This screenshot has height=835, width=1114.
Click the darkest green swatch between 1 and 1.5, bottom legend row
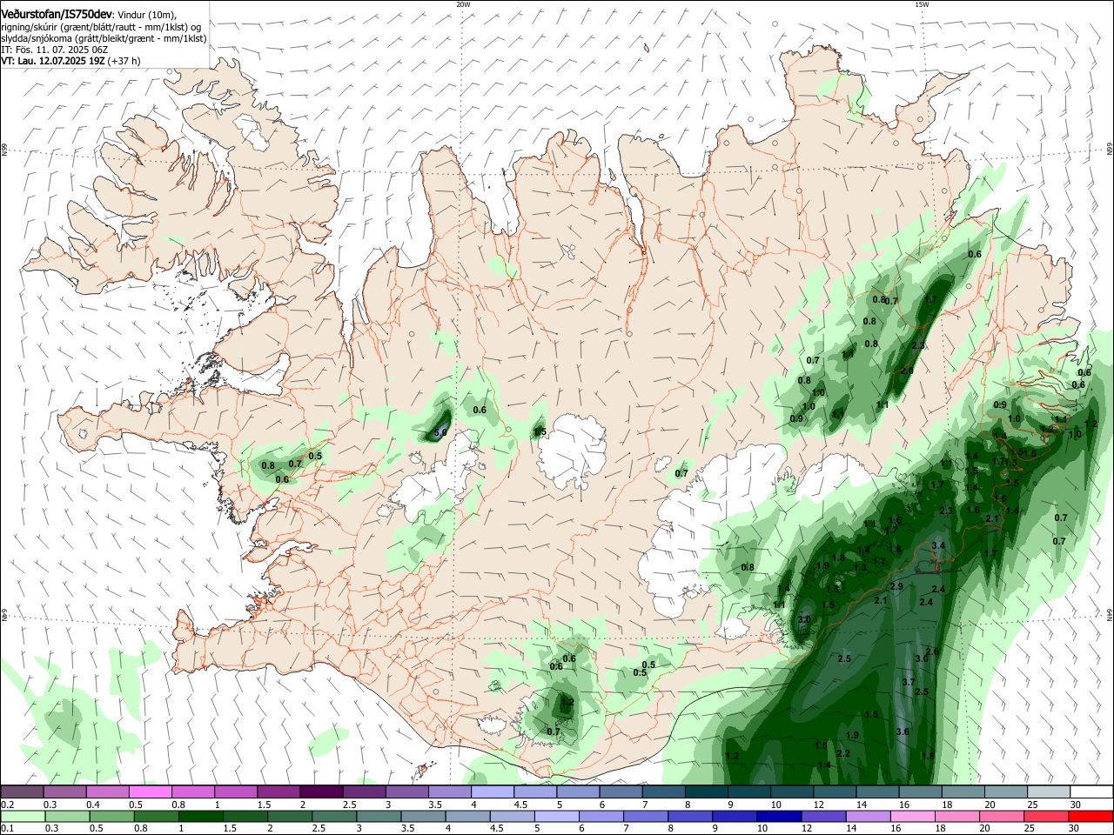pos(201,816)
